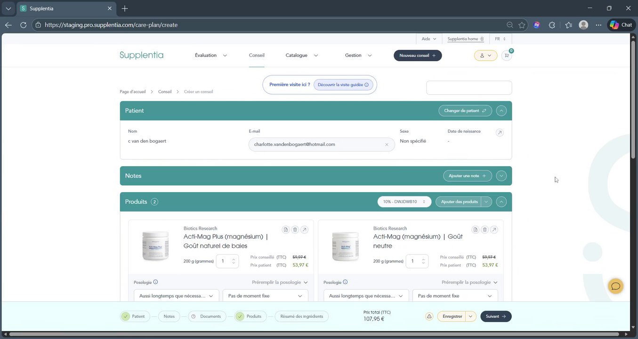This screenshot has height=339, width=638.
Task: Open Découvrir la visite guidée
Action: pyautogui.click(x=343, y=85)
